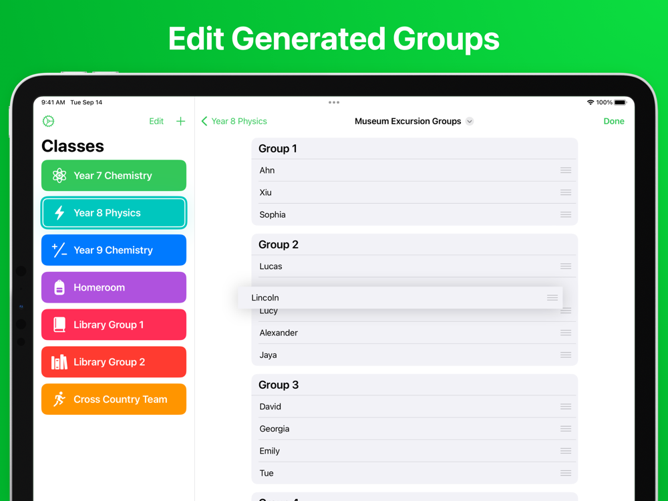Tap Done to finish editing groups

(614, 122)
